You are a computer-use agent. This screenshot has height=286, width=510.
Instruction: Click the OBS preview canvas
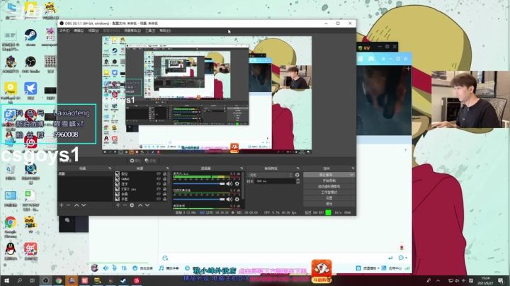coord(207,95)
